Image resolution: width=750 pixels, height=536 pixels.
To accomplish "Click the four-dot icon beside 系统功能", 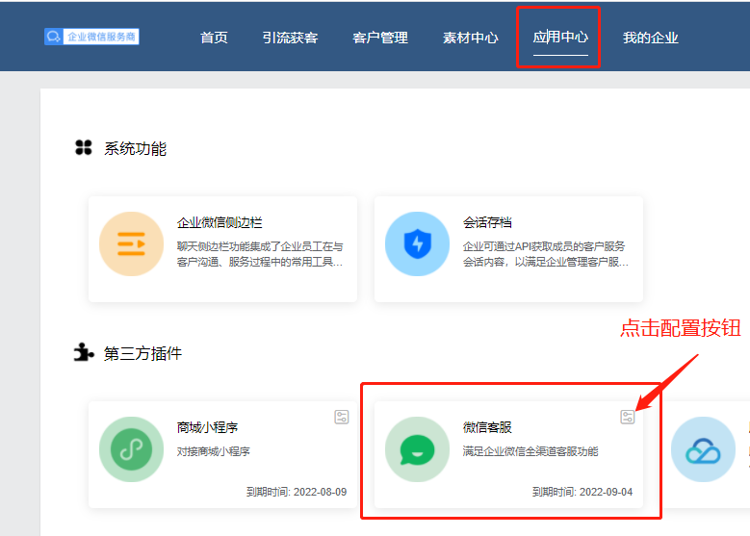I will (84, 148).
